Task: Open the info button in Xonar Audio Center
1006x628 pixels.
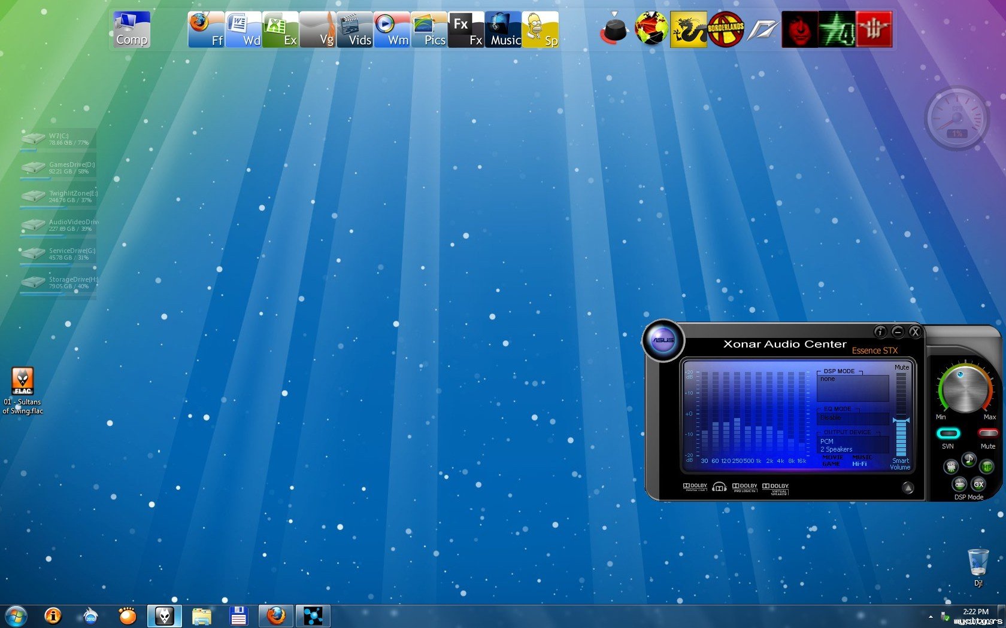Action: point(880,331)
